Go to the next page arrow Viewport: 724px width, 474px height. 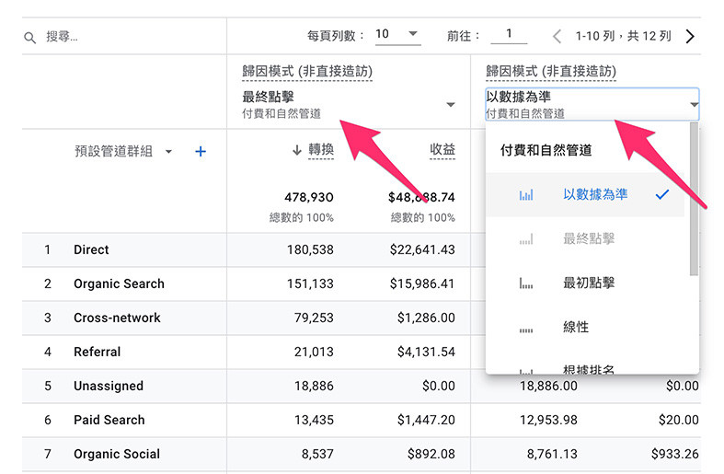point(690,37)
